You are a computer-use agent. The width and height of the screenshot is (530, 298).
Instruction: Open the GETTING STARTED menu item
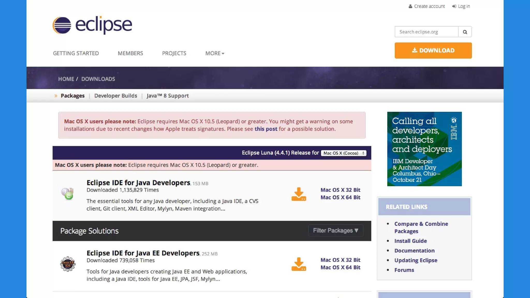tap(76, 53)
